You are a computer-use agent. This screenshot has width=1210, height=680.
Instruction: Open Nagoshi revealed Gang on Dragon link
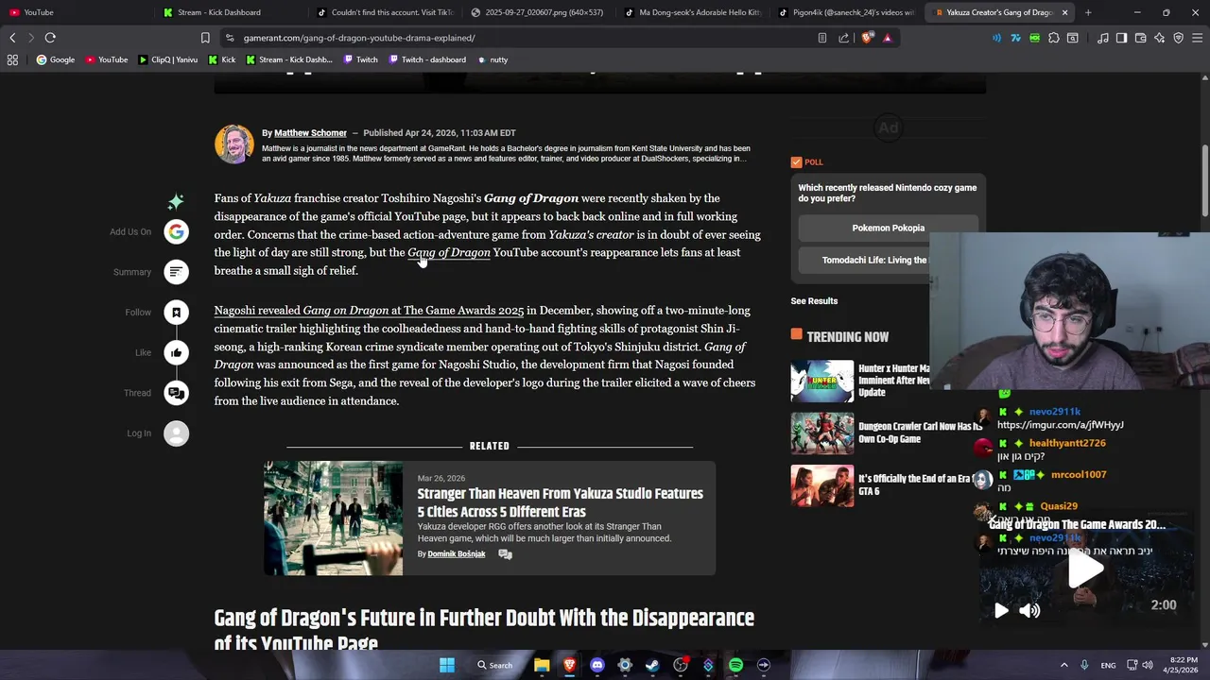tap(369, 311)
